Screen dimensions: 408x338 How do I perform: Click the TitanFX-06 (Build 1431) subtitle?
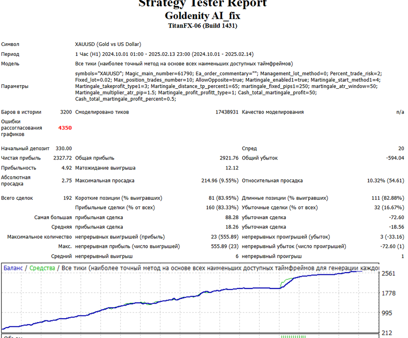coord(202,26)
